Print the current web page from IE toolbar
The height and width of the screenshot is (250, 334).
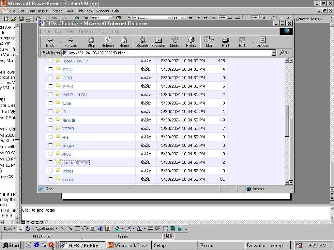pyautogui.click(x=226, y=42)
